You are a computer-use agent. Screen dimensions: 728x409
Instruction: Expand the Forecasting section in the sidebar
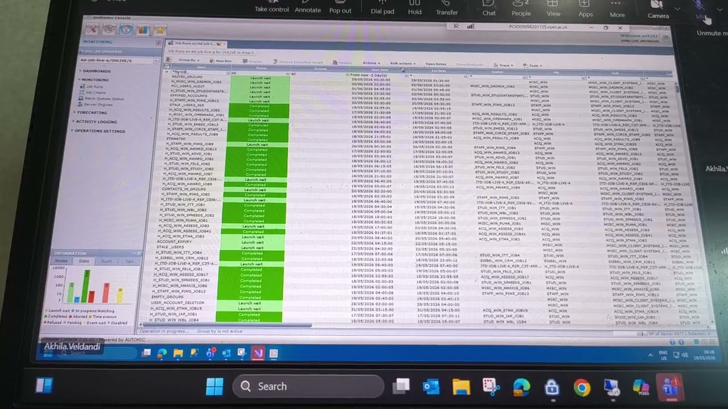point(92,112)
